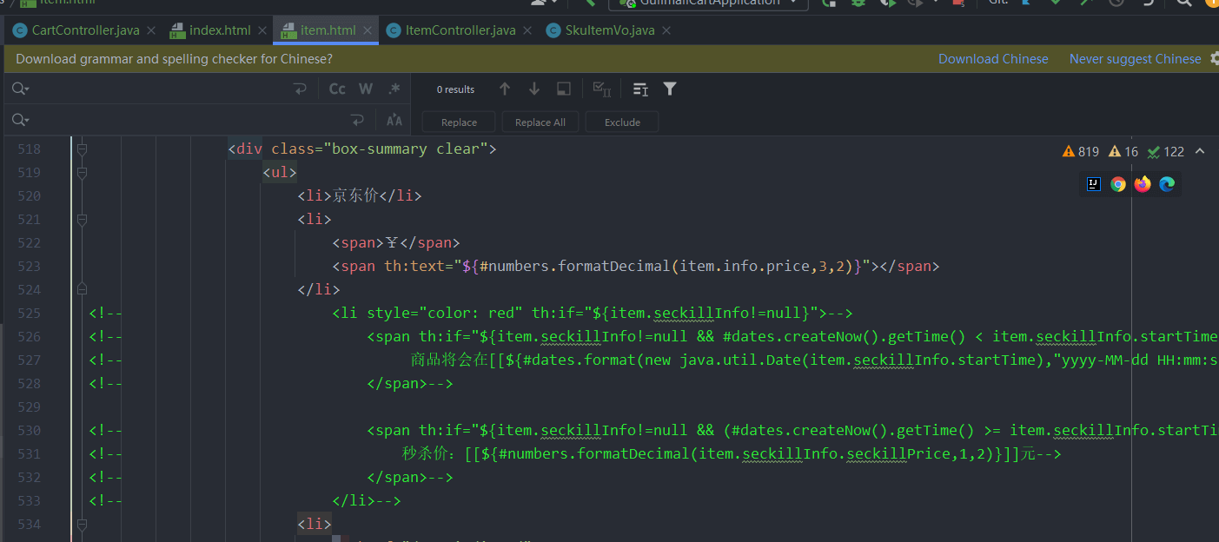Viewport: 1219px width, 542px height.
Task: Click line number 529 in gutter
Action: click(29, 407)
